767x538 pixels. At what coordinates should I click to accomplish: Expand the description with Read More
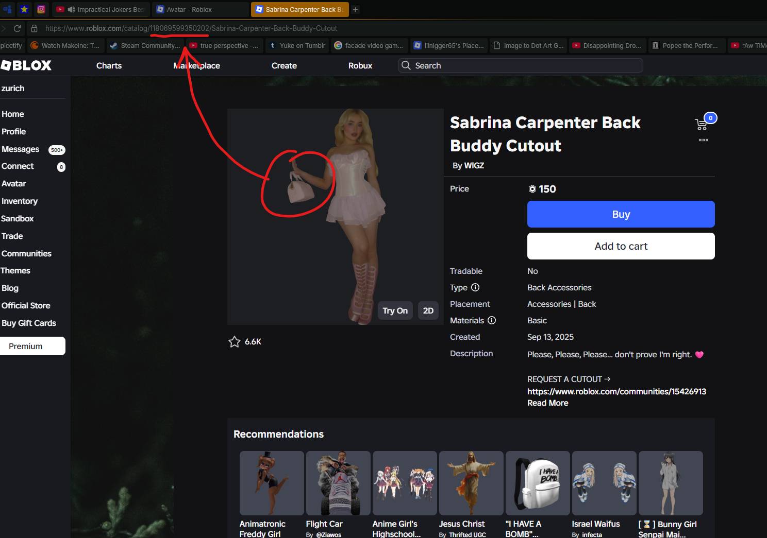click(548, 403)
